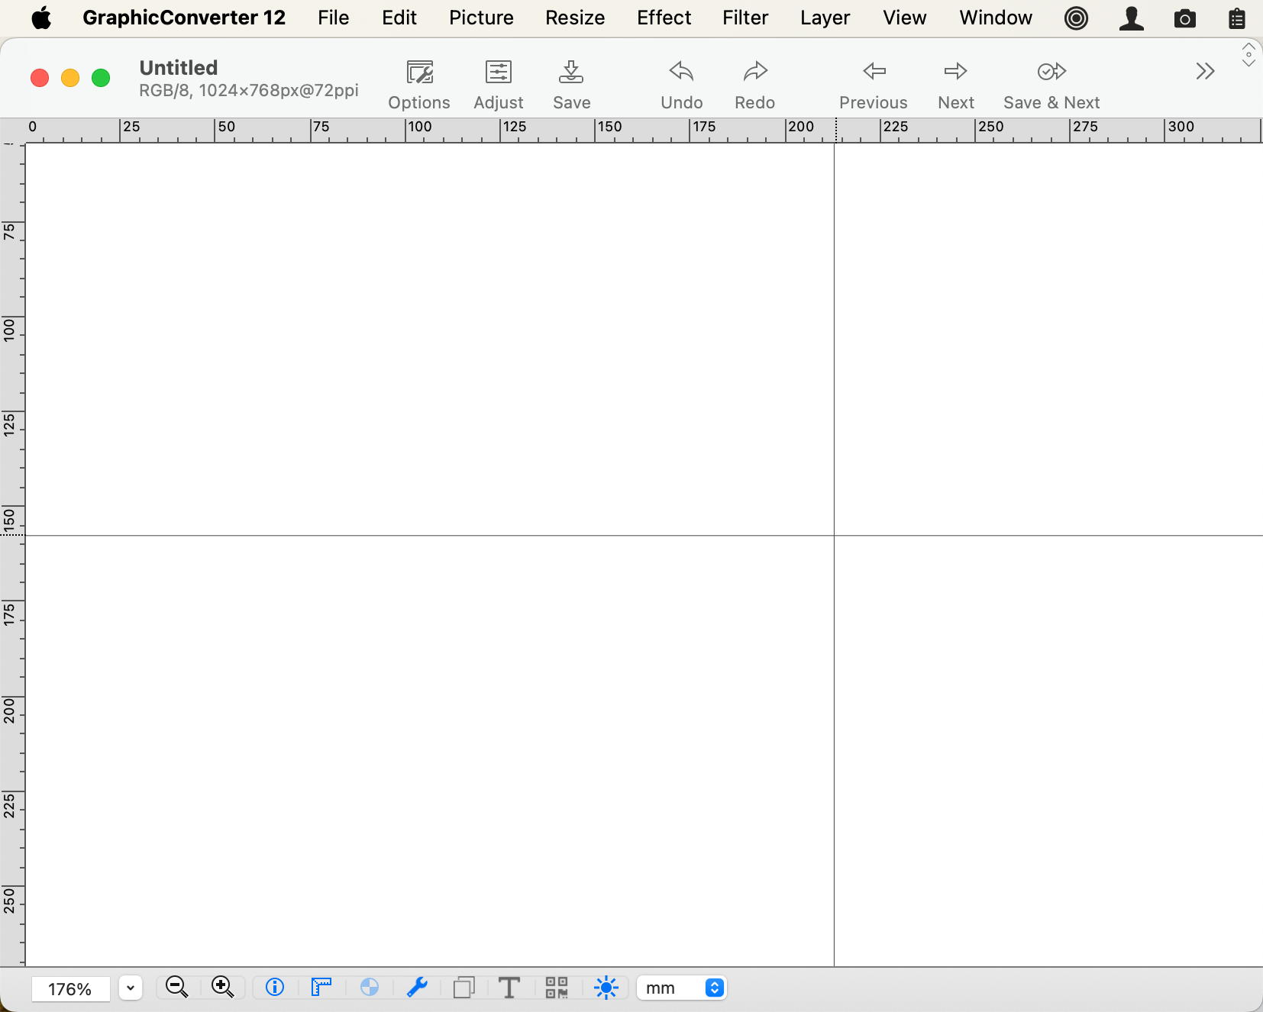Screen dimensions: 1263x1012
Task: Click the clipboard menu bar icon
Action: 1237,18
